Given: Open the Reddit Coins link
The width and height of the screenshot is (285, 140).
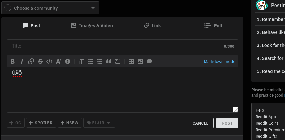Looking at the screenshot, I should coord(267,123).
